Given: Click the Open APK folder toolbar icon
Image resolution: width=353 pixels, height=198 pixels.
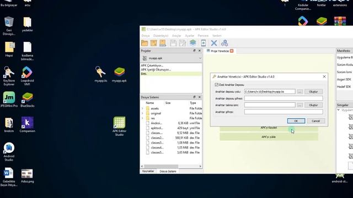Looking at the screenshot, I should click(145, 43).
